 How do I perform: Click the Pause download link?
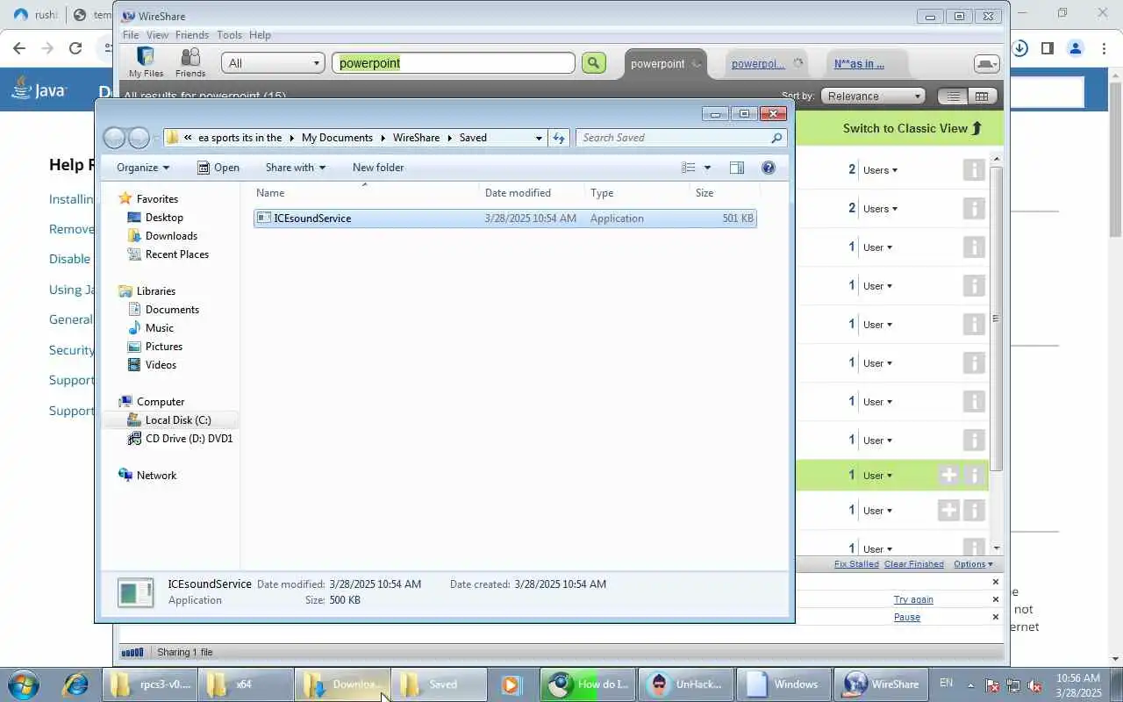click(x=907, y=617)
